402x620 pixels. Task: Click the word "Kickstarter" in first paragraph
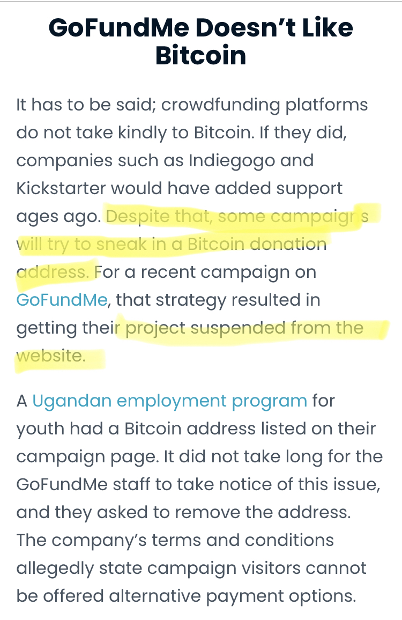click(x=61, y=189)
